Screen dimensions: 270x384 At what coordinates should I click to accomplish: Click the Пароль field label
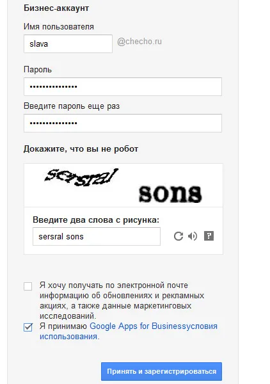click(38, 70)
